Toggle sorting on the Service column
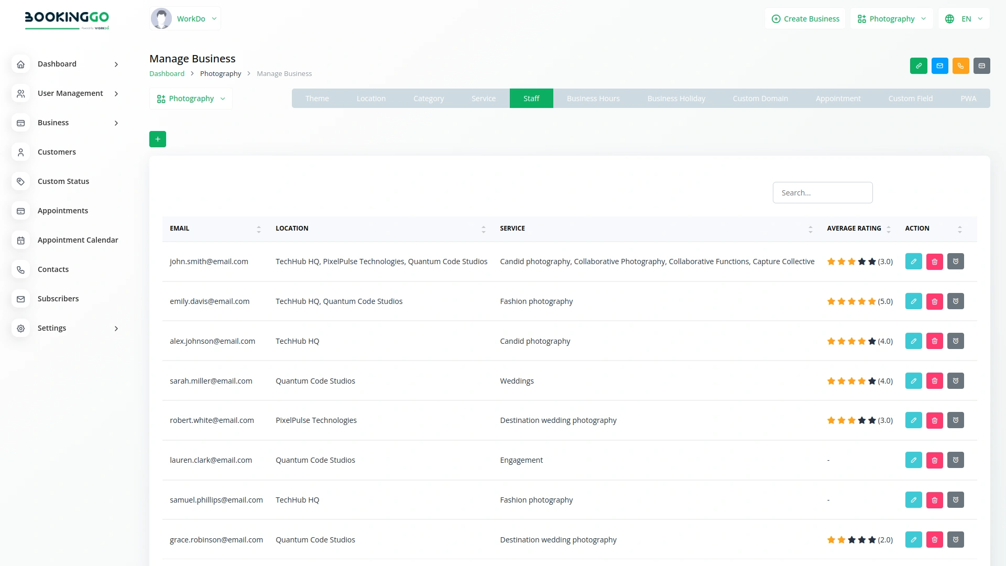This screenshot has height=566, width=1006. click(811, 229)
